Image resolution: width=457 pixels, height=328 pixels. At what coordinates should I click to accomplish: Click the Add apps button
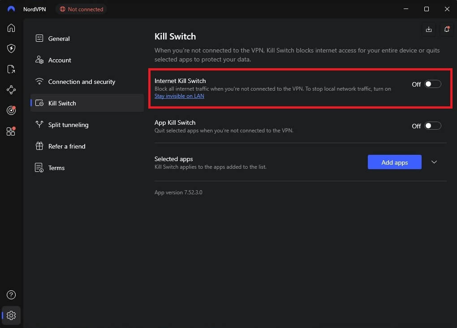(394, 162)
